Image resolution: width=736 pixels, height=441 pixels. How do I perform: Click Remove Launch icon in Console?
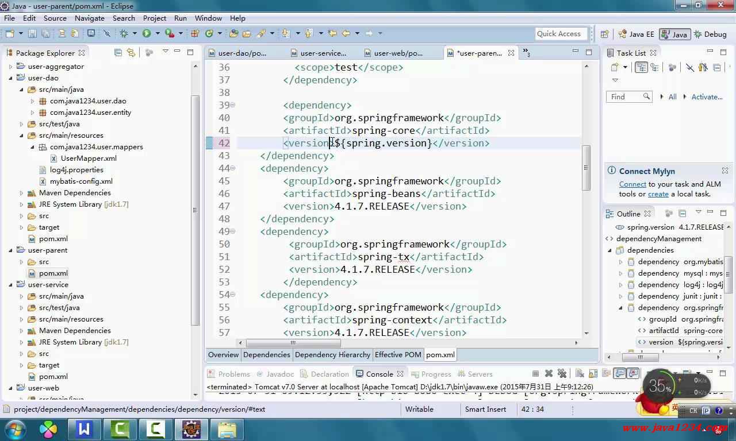click(x=549, y=374)
